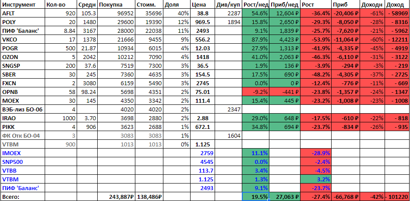The image size is (410, 201).
Task: Click blue VTBM growth cell 3.2%
Action: tap(316, 179)
